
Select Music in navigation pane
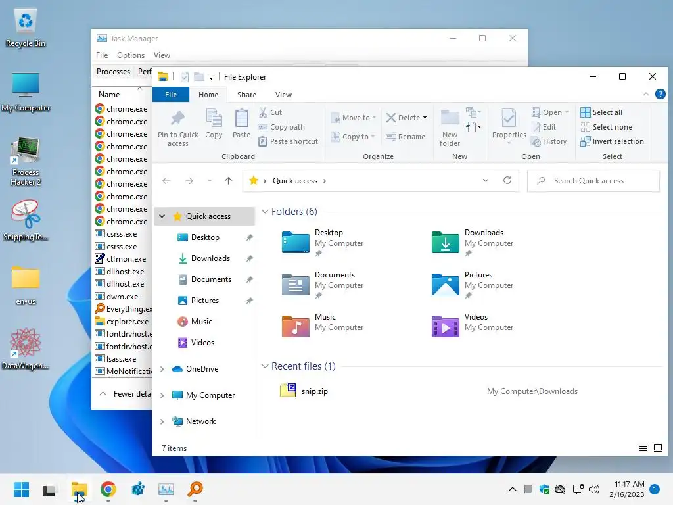coord(201,321)
